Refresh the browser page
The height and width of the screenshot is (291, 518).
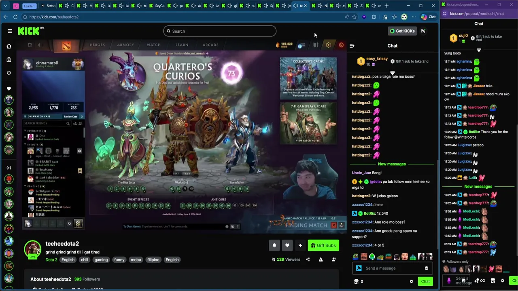pyautogui.click(x=15, y=17)
